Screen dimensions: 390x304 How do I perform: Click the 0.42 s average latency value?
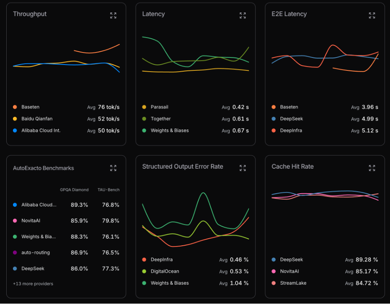click(240, 107)
